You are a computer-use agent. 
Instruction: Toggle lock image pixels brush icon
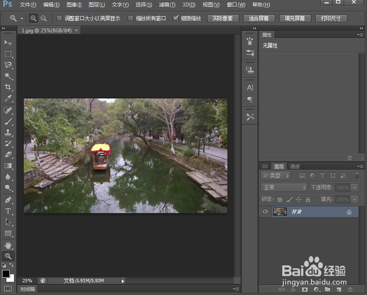pyautogui.click(x=289, y=199)
